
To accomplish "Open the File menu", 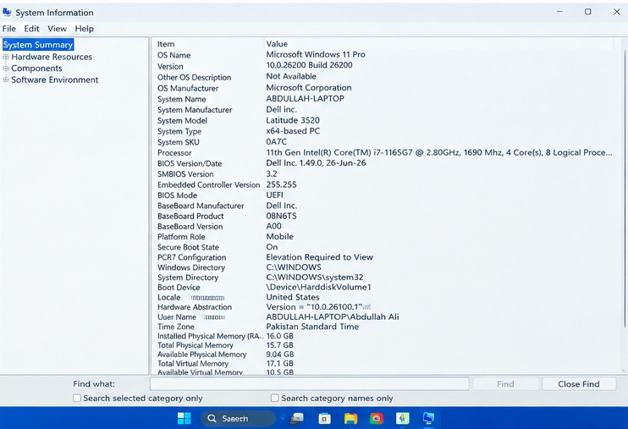I will click(8, 29).
